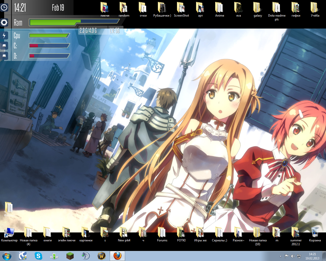Open the green battery-style taskbar app
Viewport: 326px width, 261px height.
(54, 256)
